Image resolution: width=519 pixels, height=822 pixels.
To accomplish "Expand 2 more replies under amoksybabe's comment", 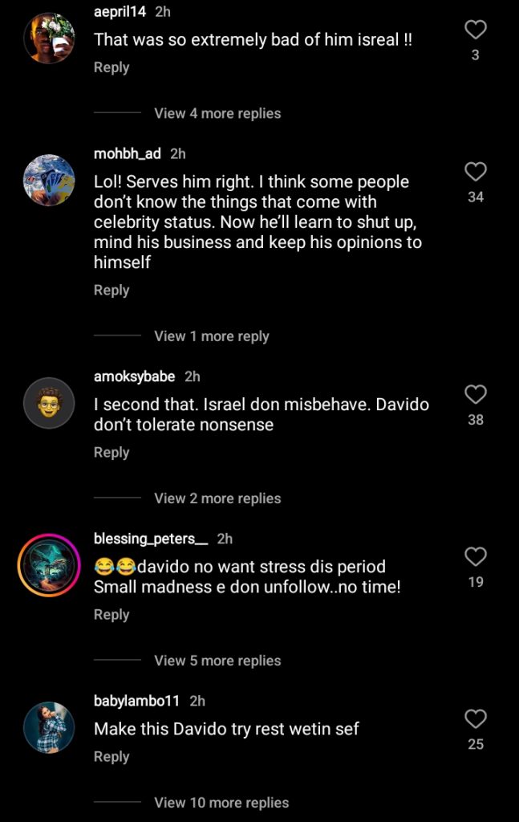I will 217,498.
